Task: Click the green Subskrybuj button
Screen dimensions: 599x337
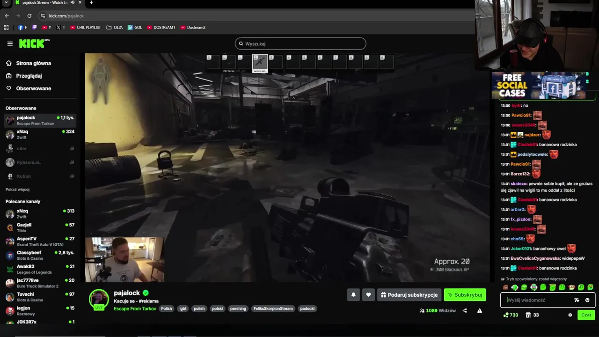Action: click(465, 295)
